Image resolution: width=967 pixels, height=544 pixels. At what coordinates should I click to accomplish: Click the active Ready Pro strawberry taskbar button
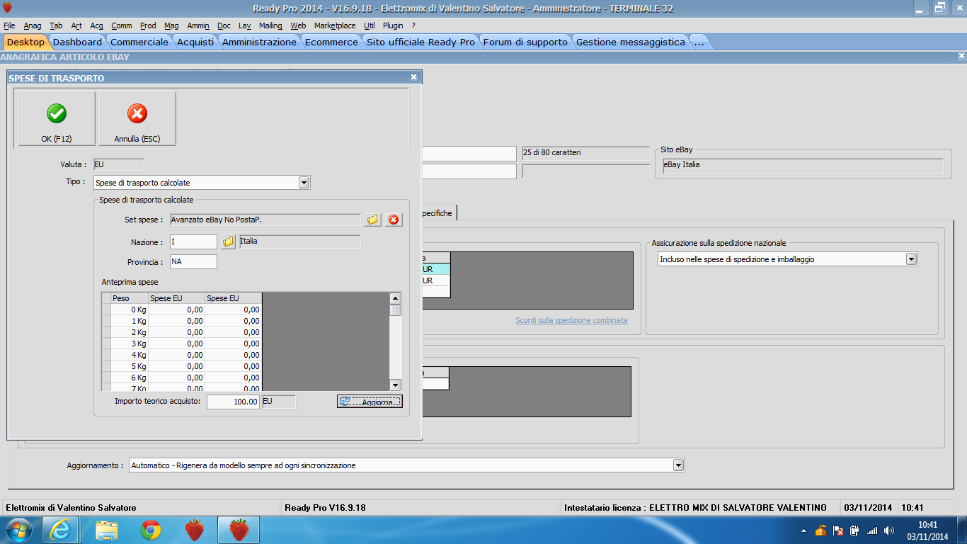(x=239, y=530)
